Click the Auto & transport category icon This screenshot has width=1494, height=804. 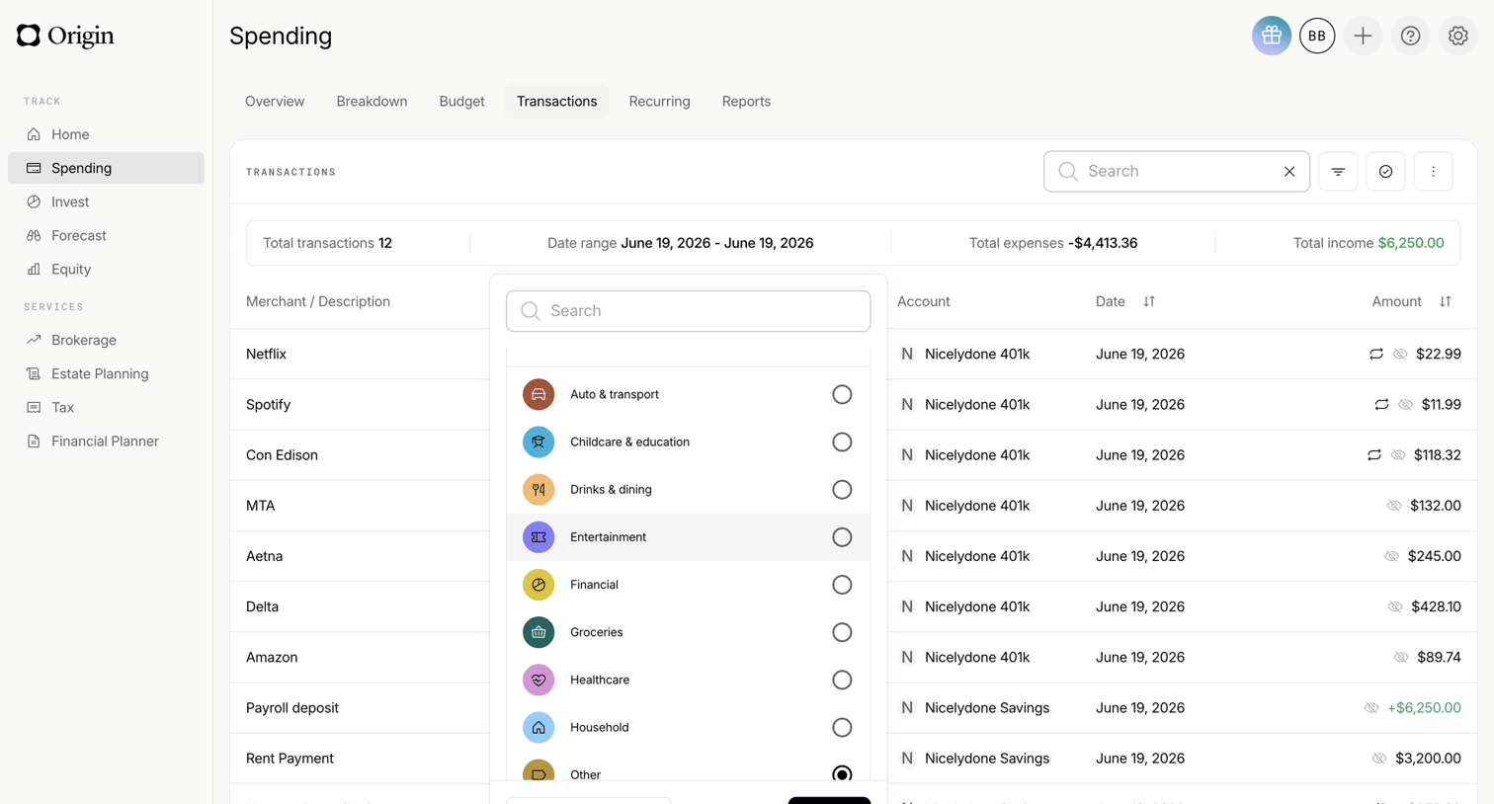[x=539, y=394]
